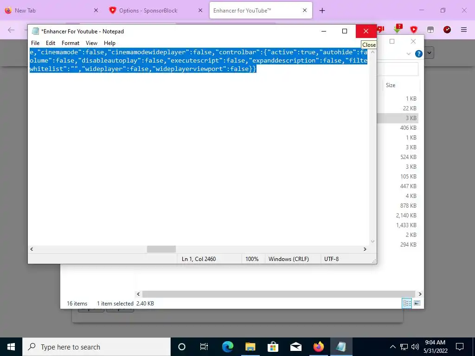Maximize the File Explorer window

coord(392,41)
